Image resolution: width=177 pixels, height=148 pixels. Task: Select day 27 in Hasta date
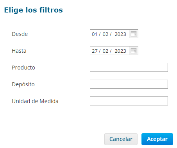[95, 51]
